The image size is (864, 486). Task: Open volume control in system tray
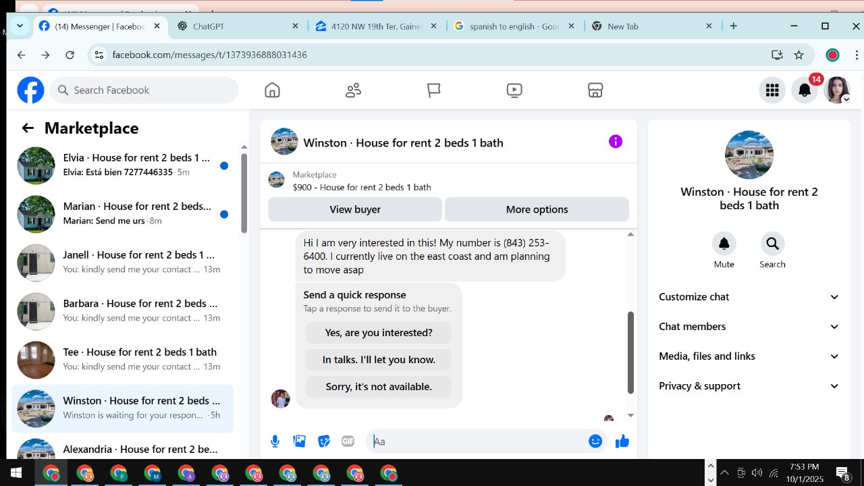(x=757, y=473)
